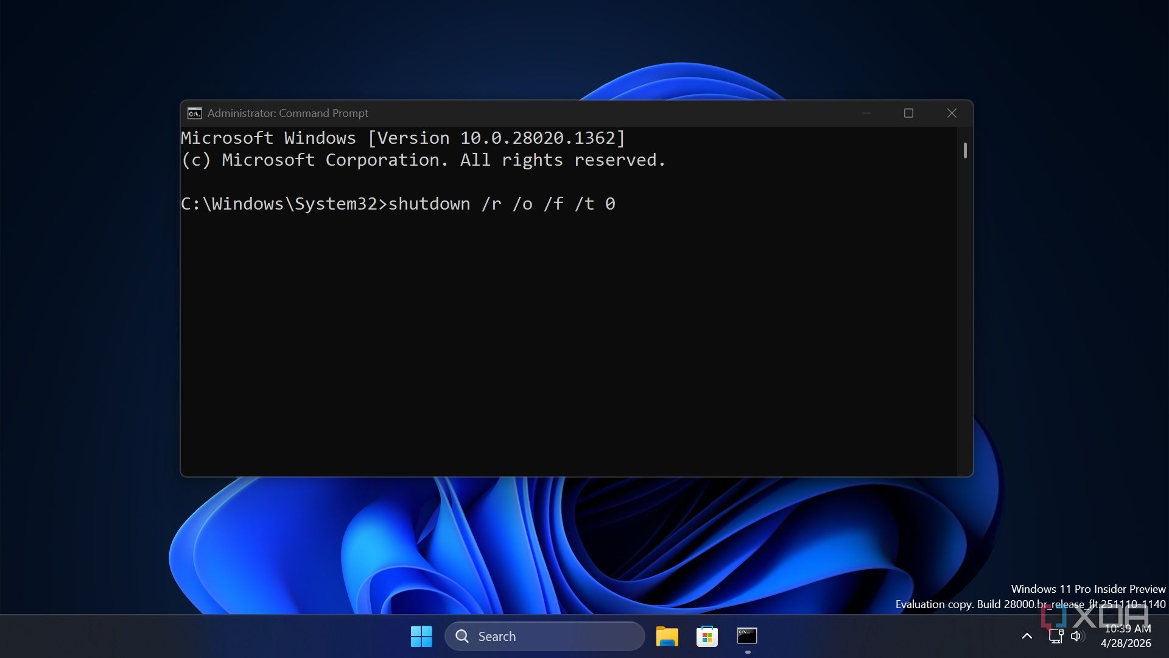This screenshot has height=658, width=1169.
Task: Click the Version 10.0.28020.1362 line
Action: (x=403, y=138)
